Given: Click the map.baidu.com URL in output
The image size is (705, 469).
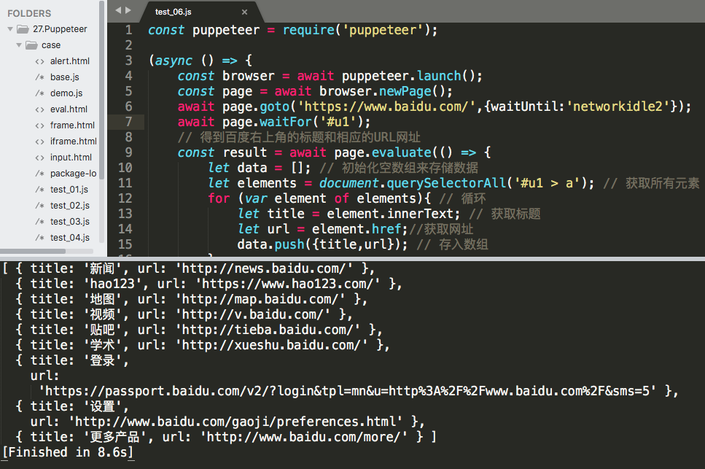Looking at the screenshot, I should [260, 300].
